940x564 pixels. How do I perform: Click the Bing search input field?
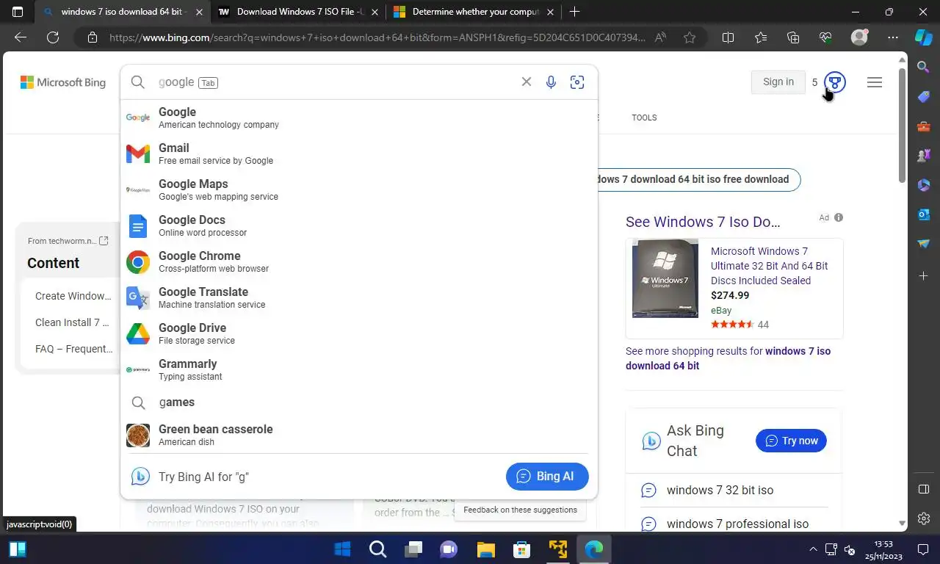335,82
